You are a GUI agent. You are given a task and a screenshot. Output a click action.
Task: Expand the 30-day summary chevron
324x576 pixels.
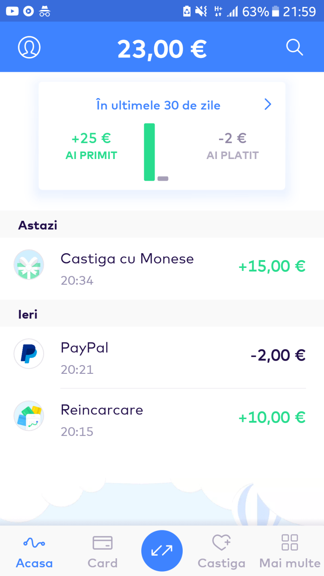pyautogui.click(x=268, y=105)
